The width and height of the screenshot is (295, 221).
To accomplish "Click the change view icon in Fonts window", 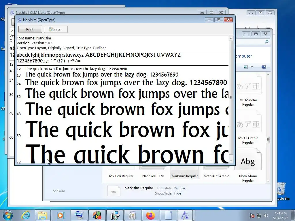I will 246,67.
